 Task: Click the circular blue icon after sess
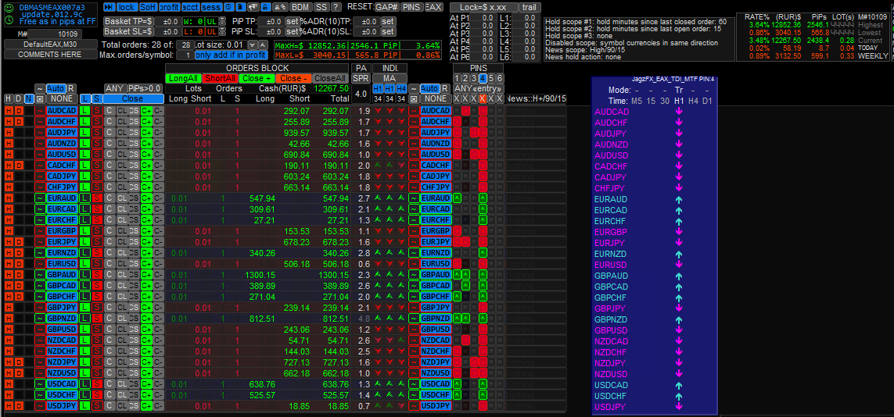point(228,7)
